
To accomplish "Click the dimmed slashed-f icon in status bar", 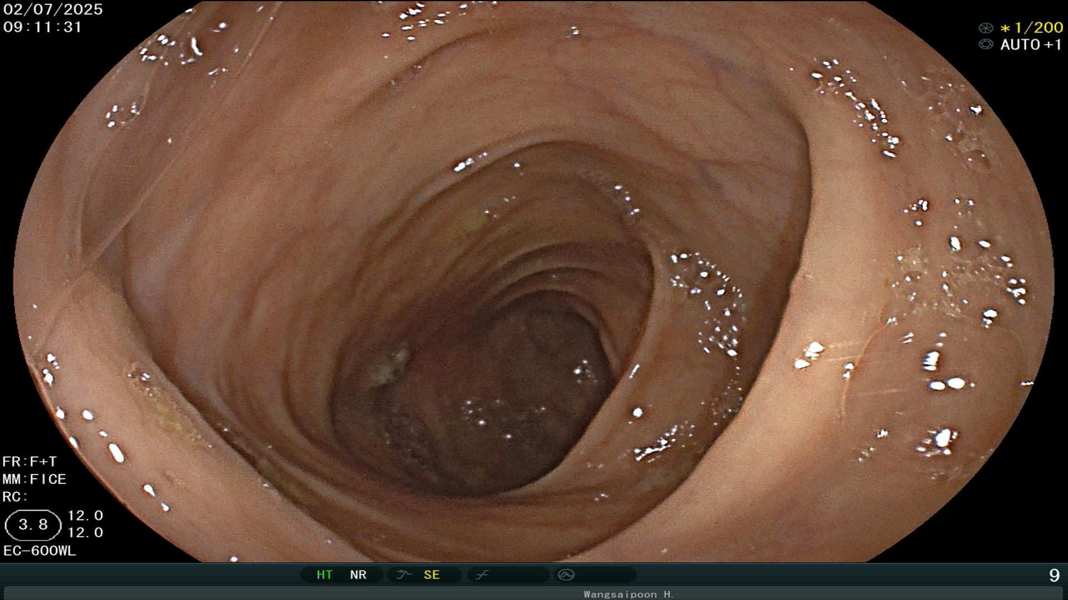I will pos(482,574).
